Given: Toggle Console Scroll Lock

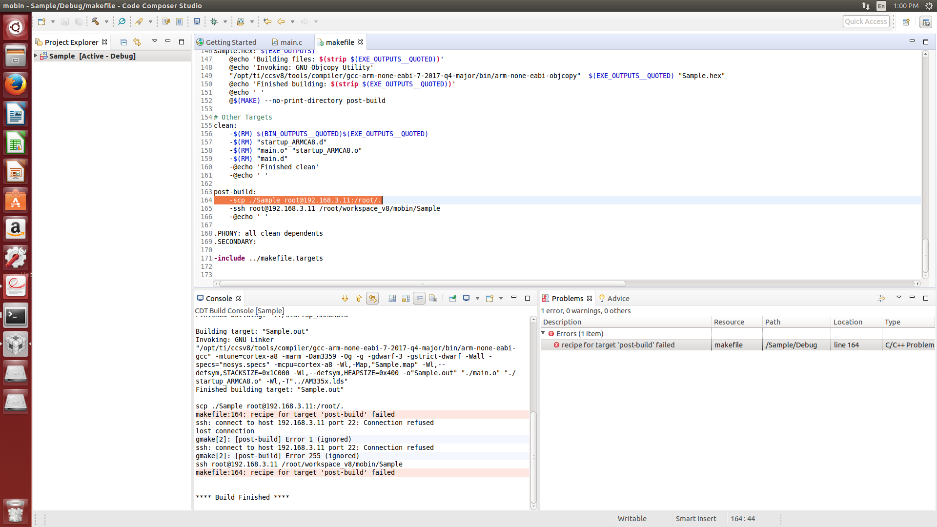Looking at the screenshot, I should point(406,298).
